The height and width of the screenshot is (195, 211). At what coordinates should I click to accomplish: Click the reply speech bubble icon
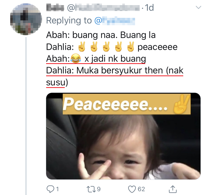(50, 189)
